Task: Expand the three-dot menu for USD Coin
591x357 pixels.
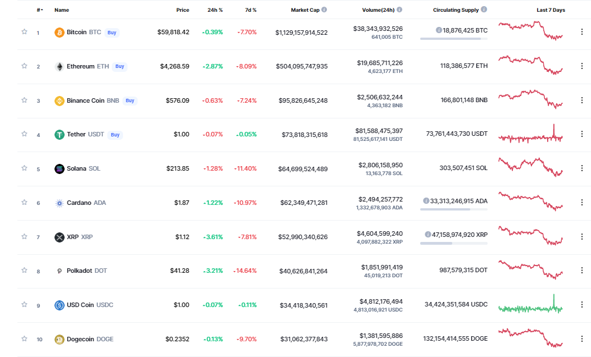Action: (x=581, y=305)
